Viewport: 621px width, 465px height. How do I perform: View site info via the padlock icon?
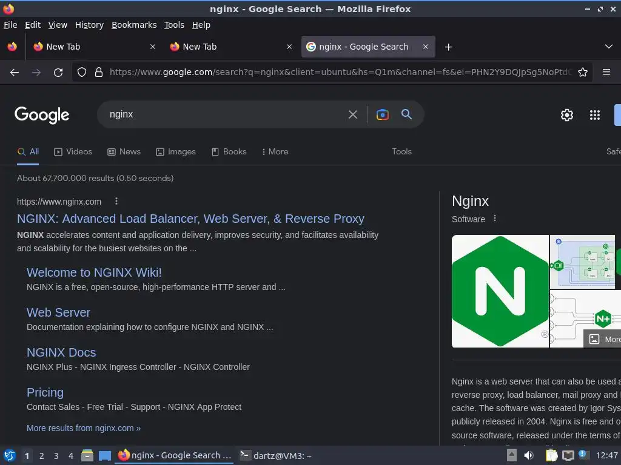[99, 73]
